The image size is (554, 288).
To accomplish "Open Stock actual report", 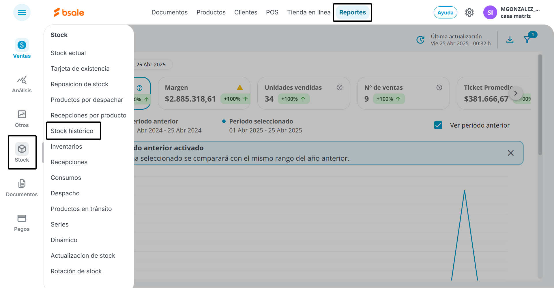I will pos(68,53).
